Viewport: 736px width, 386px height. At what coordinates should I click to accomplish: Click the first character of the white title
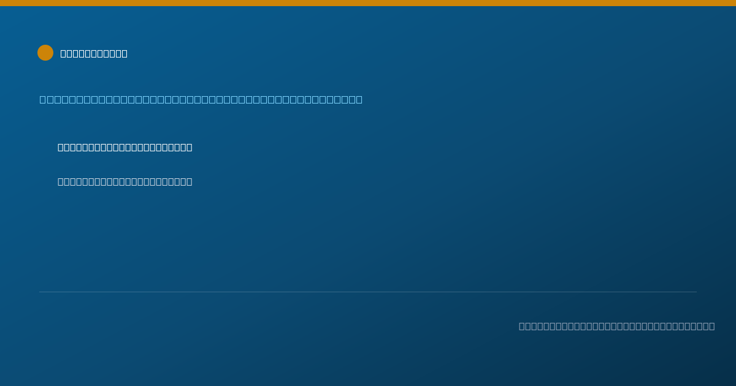point(64,53)
